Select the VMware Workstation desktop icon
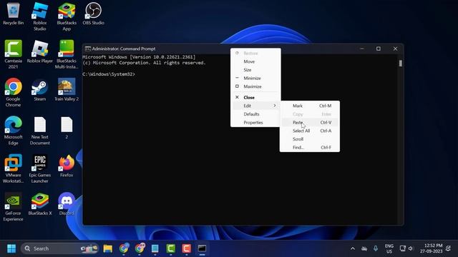458x257 pixels. (x=13, y=168)
